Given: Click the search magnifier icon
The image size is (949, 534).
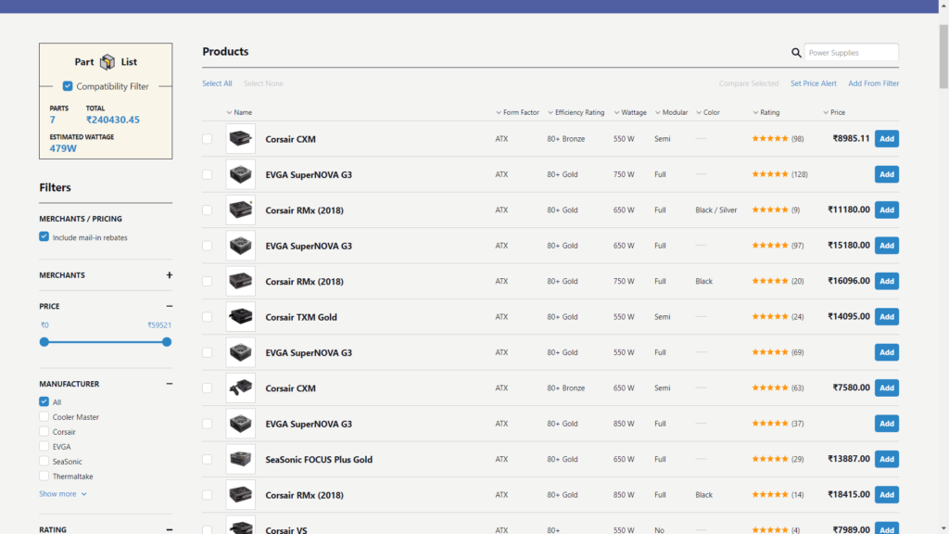Looking at the screenshot, I should click(x=796, y=53).
